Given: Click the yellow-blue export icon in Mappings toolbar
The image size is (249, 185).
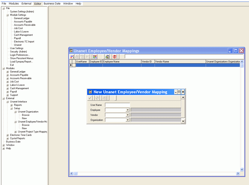Looking at the screenshot, I should (108, 57).
